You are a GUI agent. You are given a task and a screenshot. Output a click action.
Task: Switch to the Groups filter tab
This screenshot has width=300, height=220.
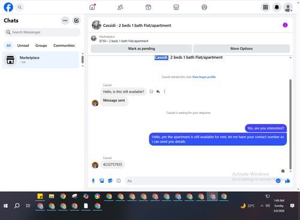[41, 46]
